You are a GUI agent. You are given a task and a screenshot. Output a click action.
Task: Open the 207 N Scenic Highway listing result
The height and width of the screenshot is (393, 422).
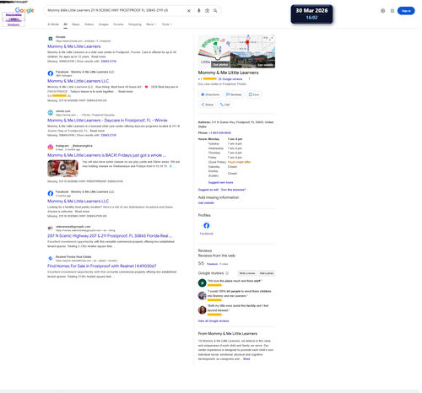click(x=110, y=236)
